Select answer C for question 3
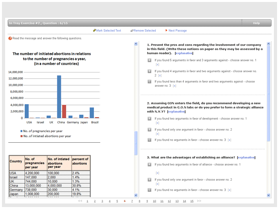Image resolution: width=279 pixels, height=209 pixels. coord(149,190)
